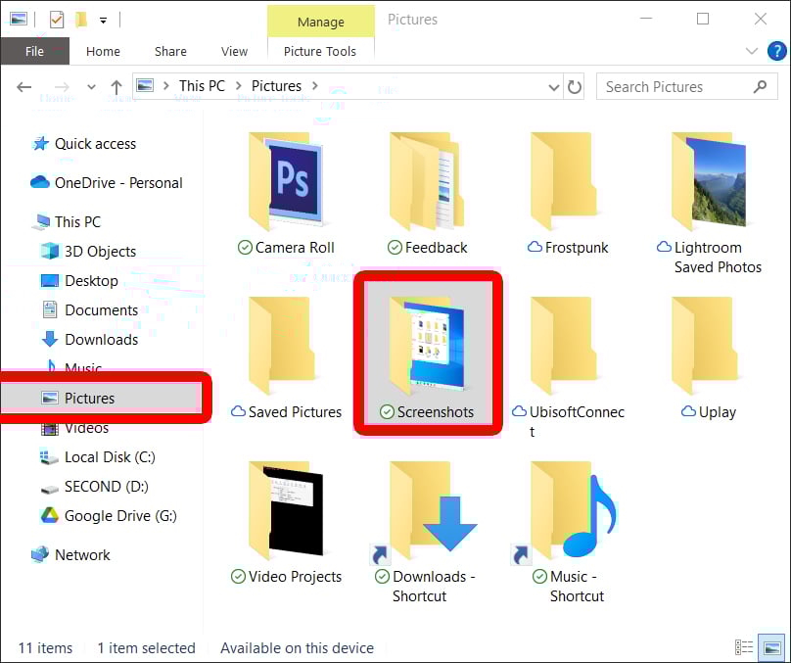Switch to Details view in the status bar
This screenshot has height=663, width=791.
click(x=744, y=647)
